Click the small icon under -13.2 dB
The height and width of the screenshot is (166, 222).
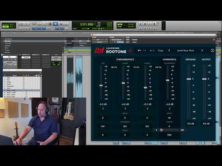(147, 109)
